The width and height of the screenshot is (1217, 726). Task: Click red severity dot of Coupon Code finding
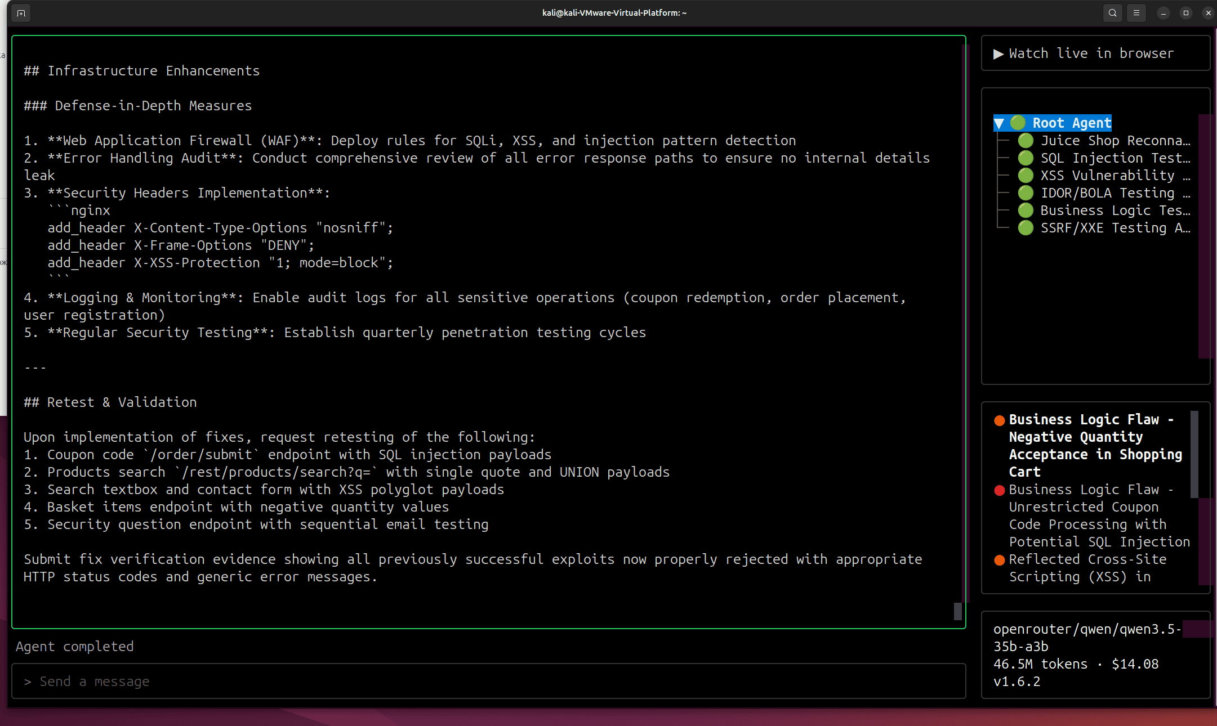[1000, 490]
